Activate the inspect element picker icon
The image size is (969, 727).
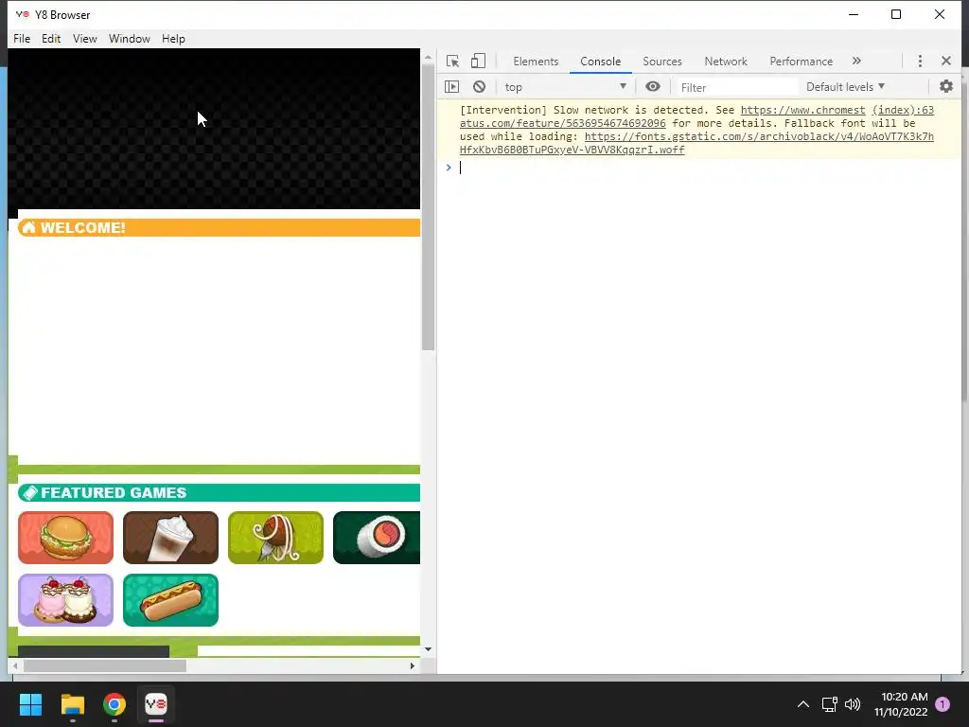[x=452, y=62]
